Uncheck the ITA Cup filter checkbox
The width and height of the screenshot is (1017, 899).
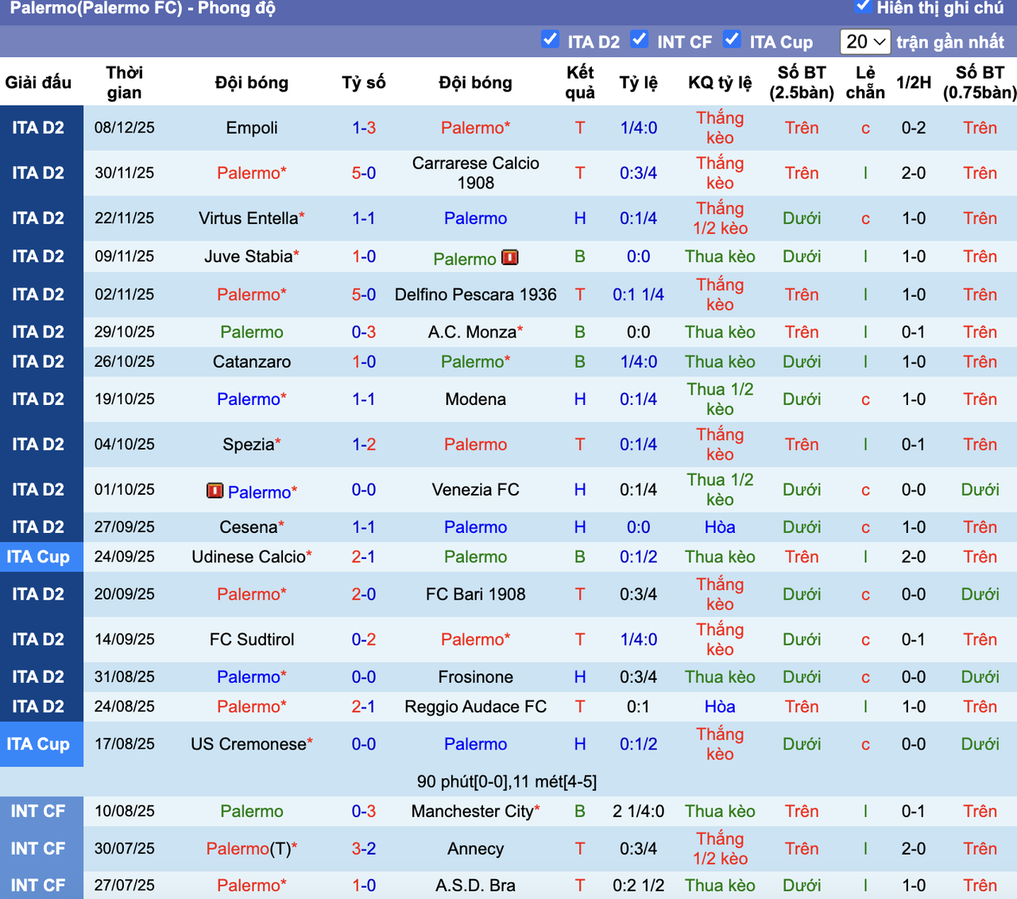coord(732,40)
